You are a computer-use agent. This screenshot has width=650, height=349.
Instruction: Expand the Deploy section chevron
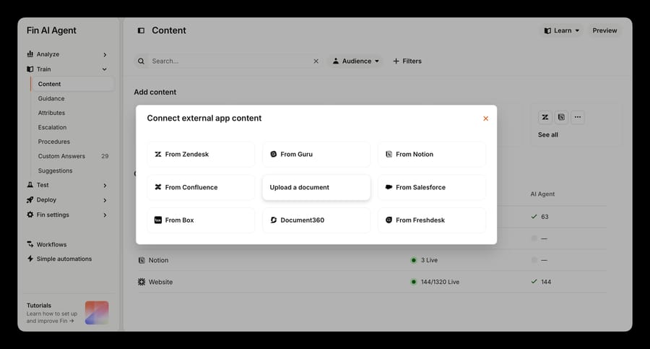pyautogui.click(x=105, y=200)
